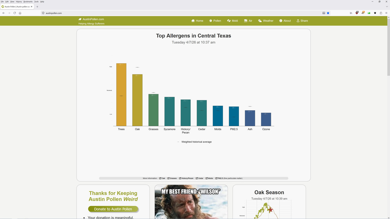This screenshot has width=390, height=219.
Task: Open the Mold navigation menu
Action: (232, 21)
